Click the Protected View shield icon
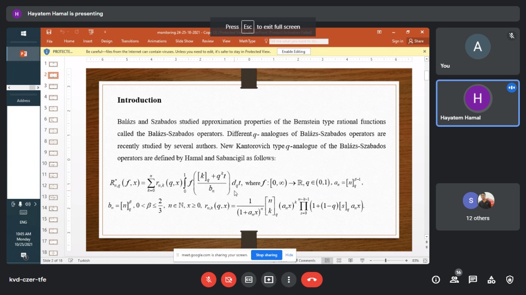This screenshot has width=526, height=295. 47,52
